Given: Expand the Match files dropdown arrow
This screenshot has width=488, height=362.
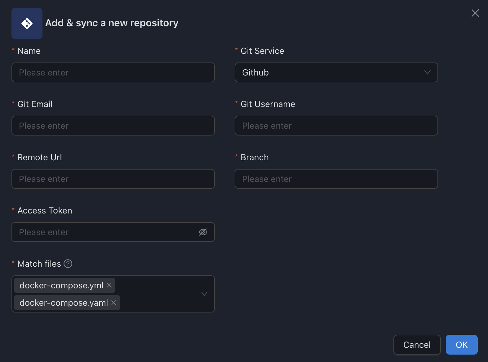Looking at the screenshot, I should (x=204, y=294).
